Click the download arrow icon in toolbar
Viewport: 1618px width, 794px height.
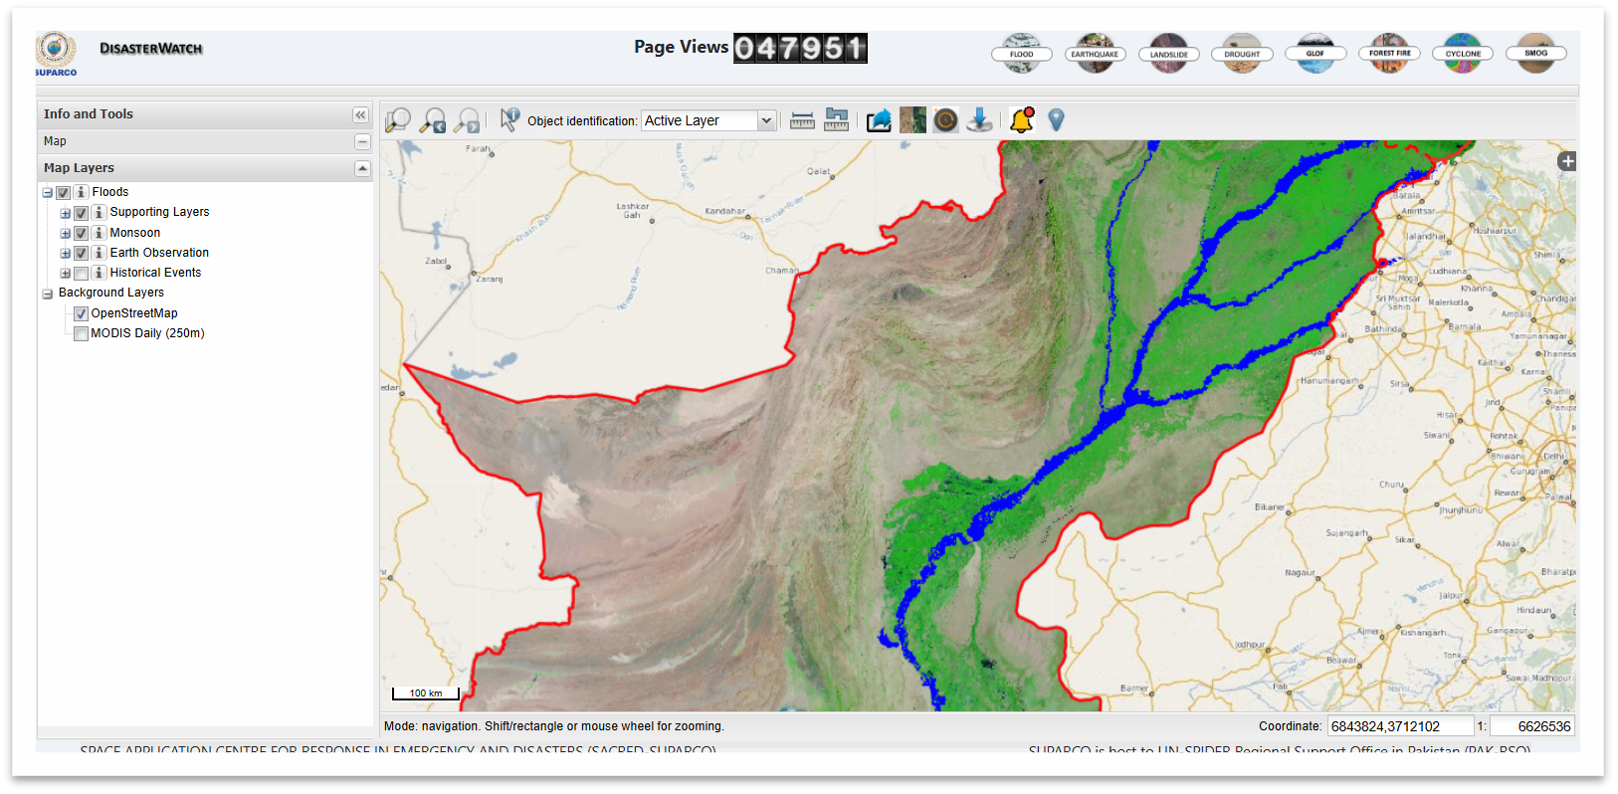coord(979,120)
